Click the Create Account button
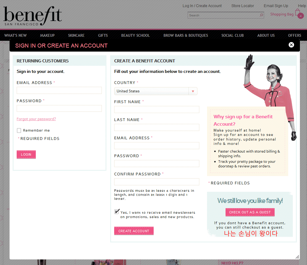The image size is (307, 265). click(134, 231)
